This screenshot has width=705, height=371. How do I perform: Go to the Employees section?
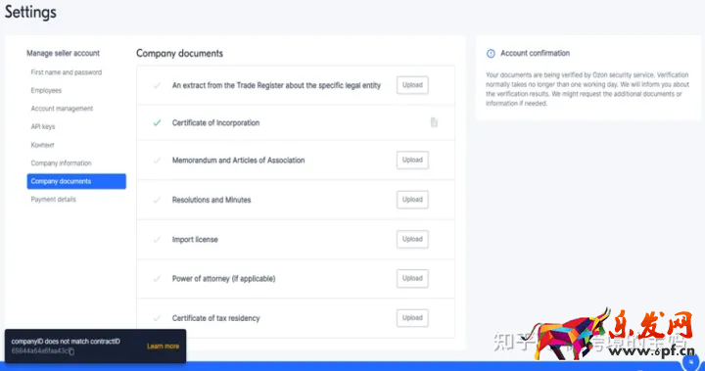click(46, 90)
